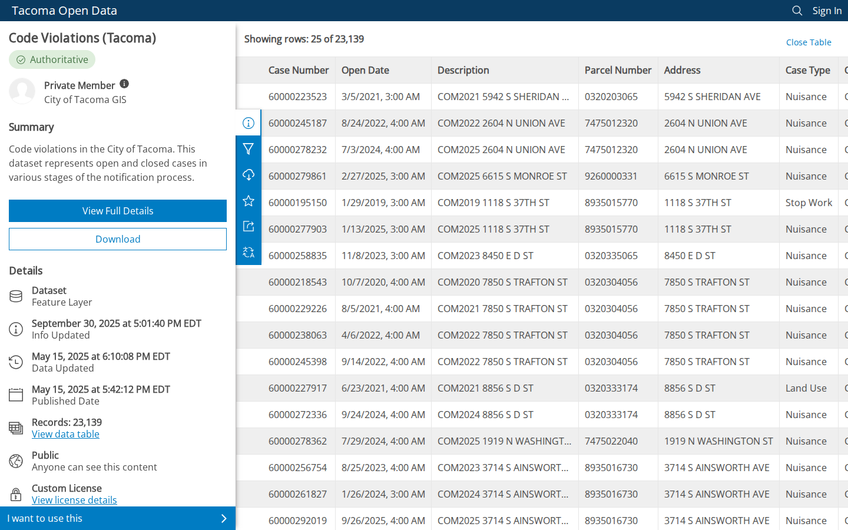Open the Filter funnel icon
This screenshot has width=848, height=530.
(249, 150)
